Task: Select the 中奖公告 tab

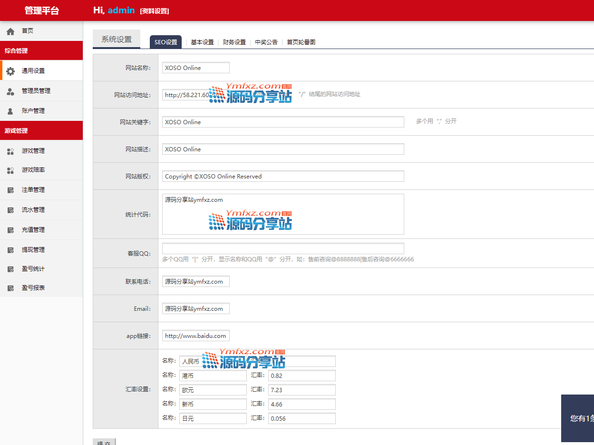Action: pos(266,42)
